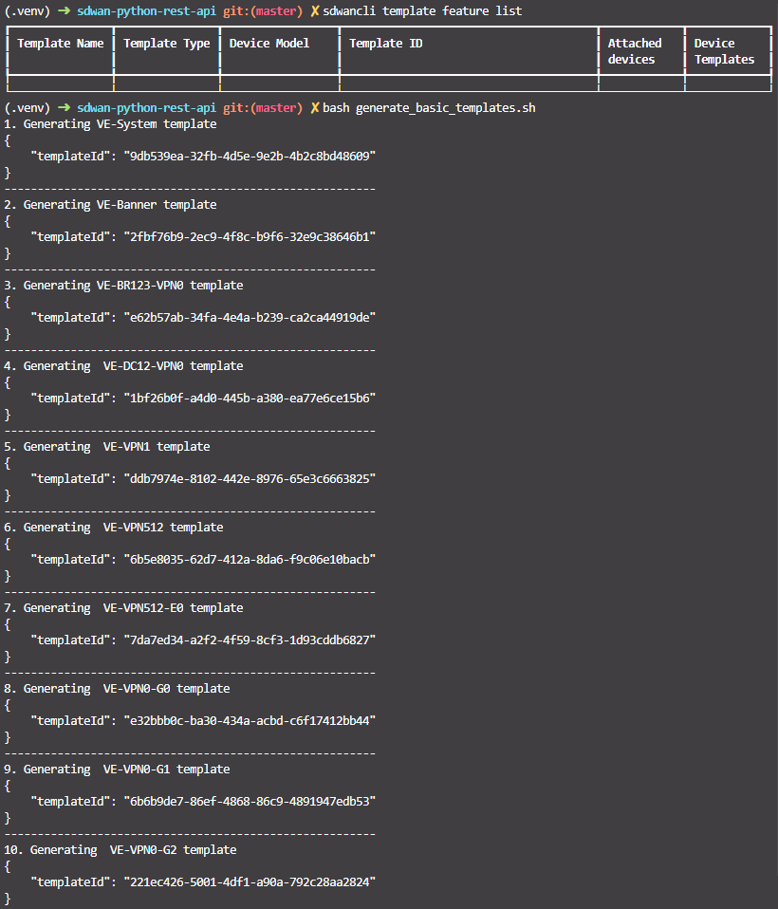Click the templateId e62b57ab-34fa-4e4a-b239-ca2ca44919de
Viewport: 778px width, 909px height.
tap(250, 317)
